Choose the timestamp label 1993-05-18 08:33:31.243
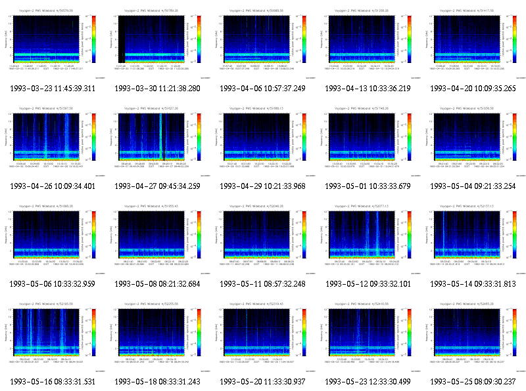Viewport: 526px width, 391px height. coord(157,382)
